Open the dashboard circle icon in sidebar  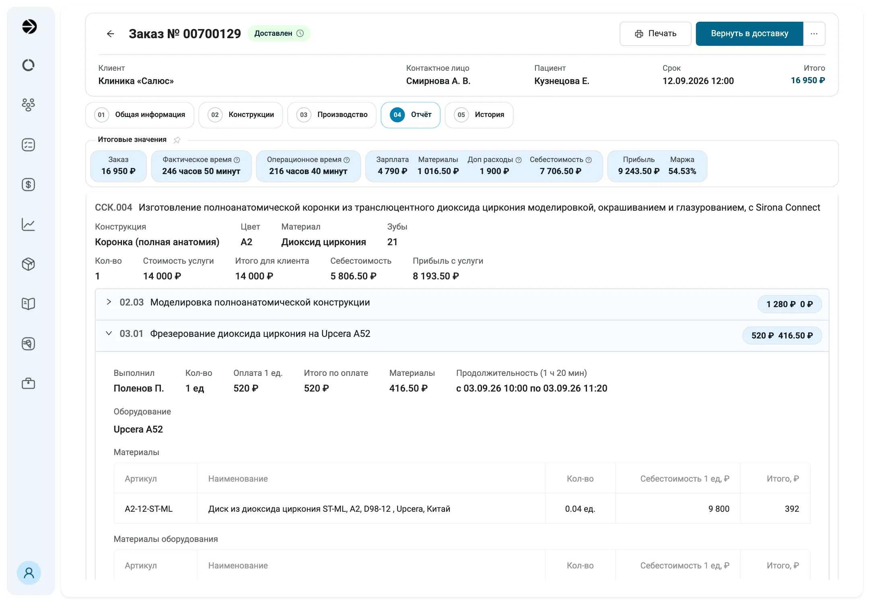click(28, 65)
